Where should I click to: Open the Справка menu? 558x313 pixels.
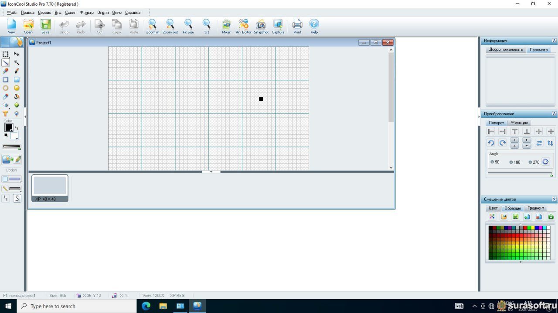tap(133, 13)
